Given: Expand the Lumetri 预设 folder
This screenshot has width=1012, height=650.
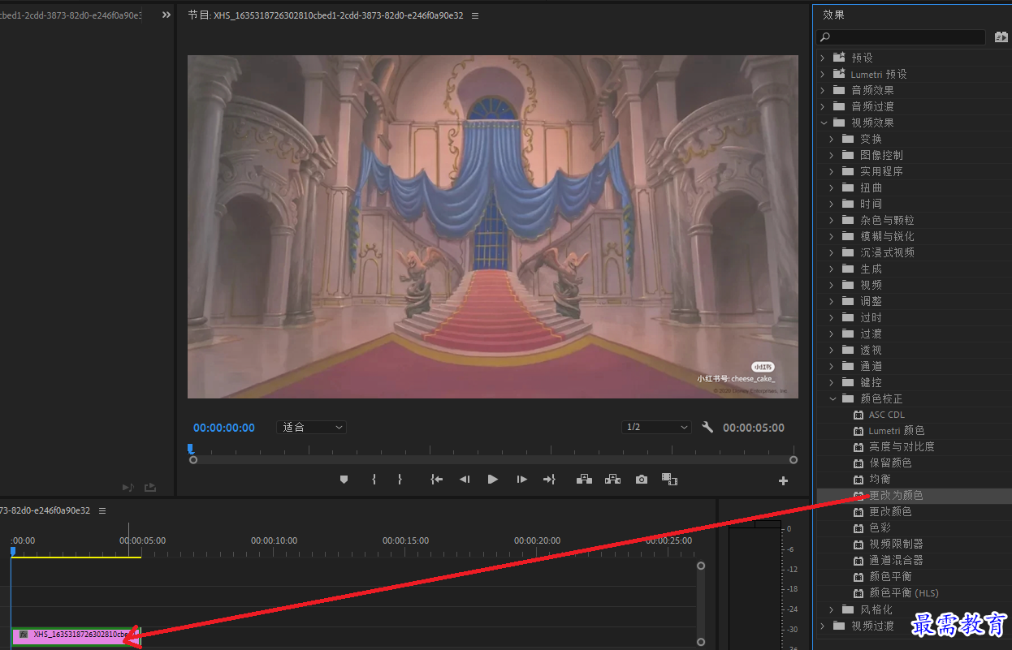Looking at the screenshot, I should [x=822, y=74].
